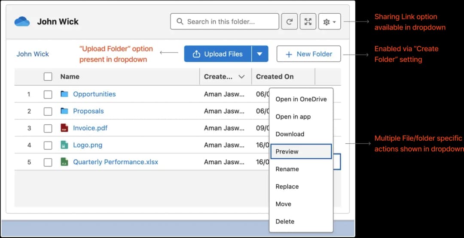
Task: Click the Proposals folder icon
Action: (x=64, y=111)
